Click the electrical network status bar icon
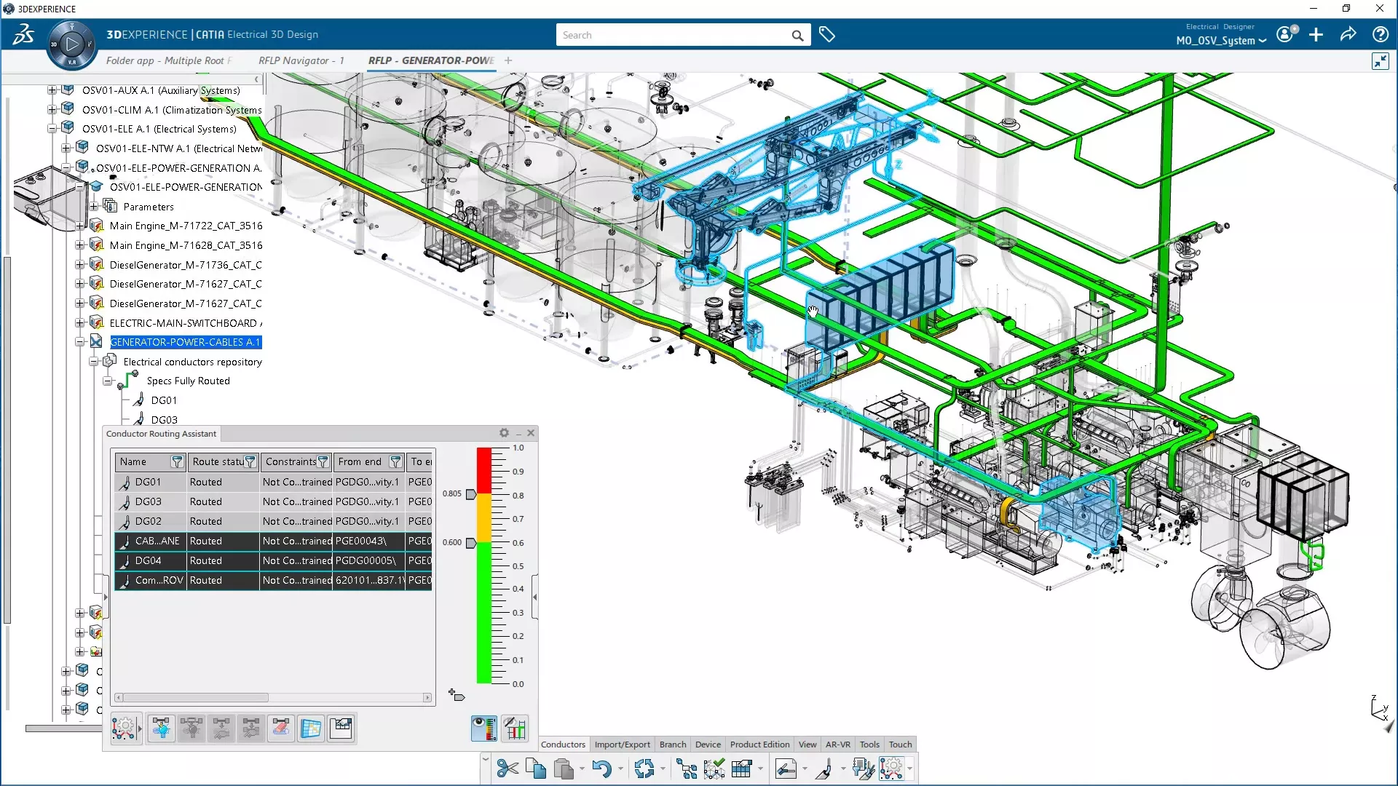Screen dimensions: 1398x786 [x=515, y=729]
